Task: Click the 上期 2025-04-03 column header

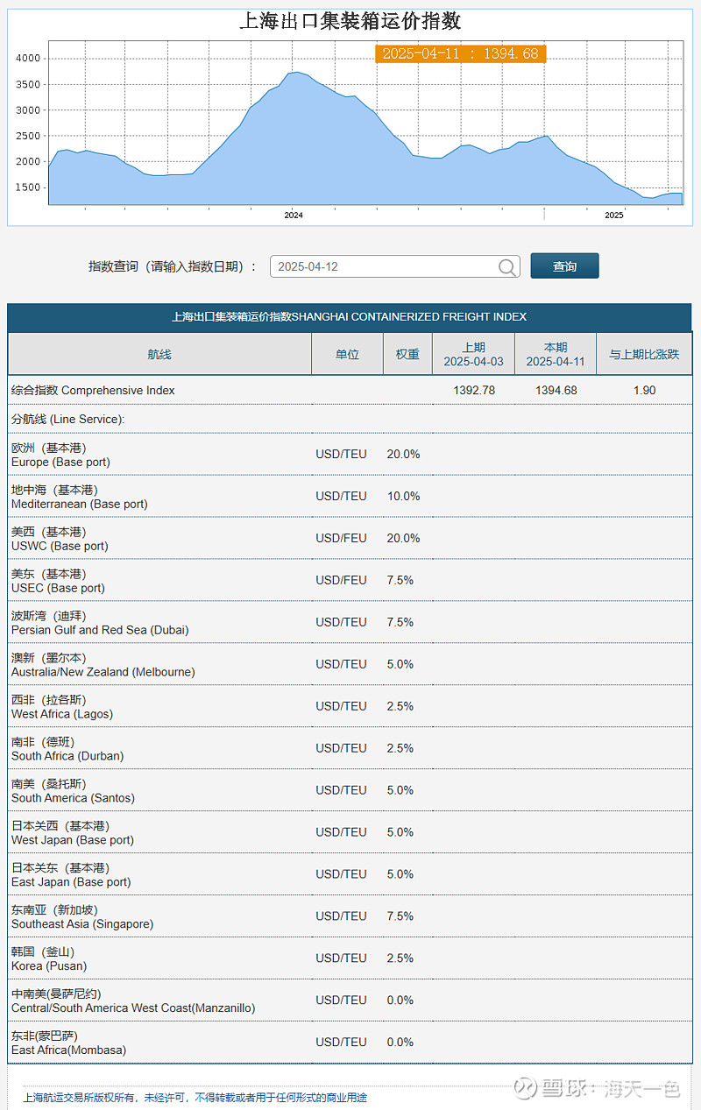Action: click(x=474, y=353)
